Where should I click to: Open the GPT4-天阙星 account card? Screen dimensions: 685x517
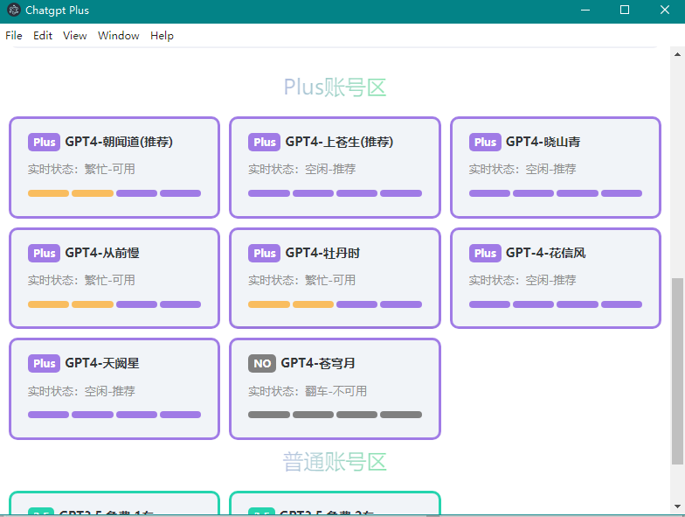point(114,388)
